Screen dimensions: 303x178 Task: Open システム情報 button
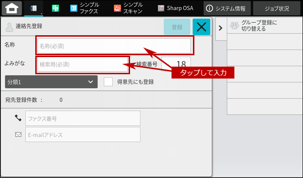click(227, 8)
